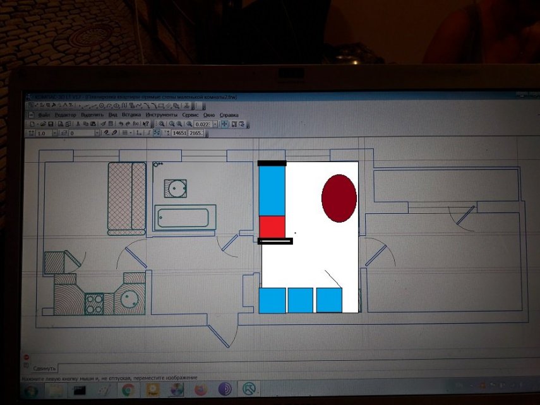Viewport: 540px width, 405px height.
Task: Click the zoom window magnifier icon
Action: pos(162,124)
